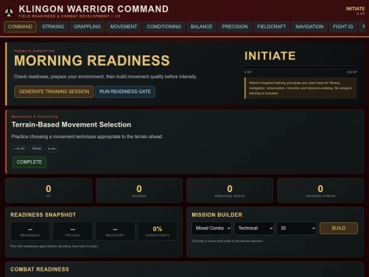Click the XP stat card

click(49, 191)
